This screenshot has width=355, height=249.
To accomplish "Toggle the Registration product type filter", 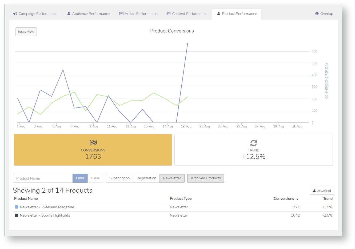I will (x=146, y=178).
